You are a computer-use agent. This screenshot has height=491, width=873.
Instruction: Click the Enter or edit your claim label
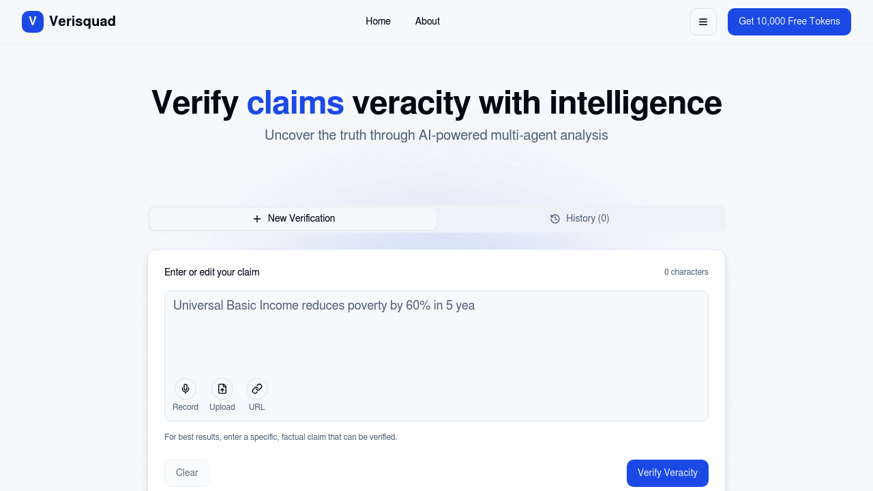coord(211,272)
